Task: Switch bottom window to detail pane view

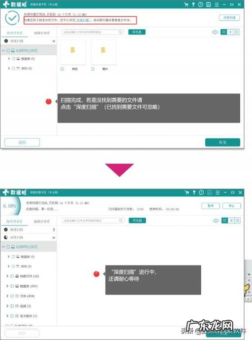Action: pyautogui.click(x=237, y=221)
